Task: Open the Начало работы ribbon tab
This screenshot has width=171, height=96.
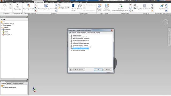Action: click(x=66, y=2)
